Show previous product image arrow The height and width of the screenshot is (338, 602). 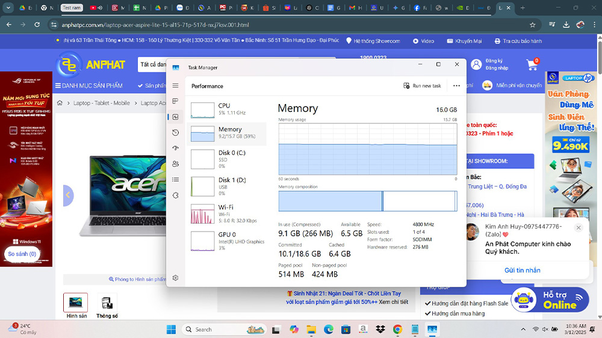coord(68,195)
